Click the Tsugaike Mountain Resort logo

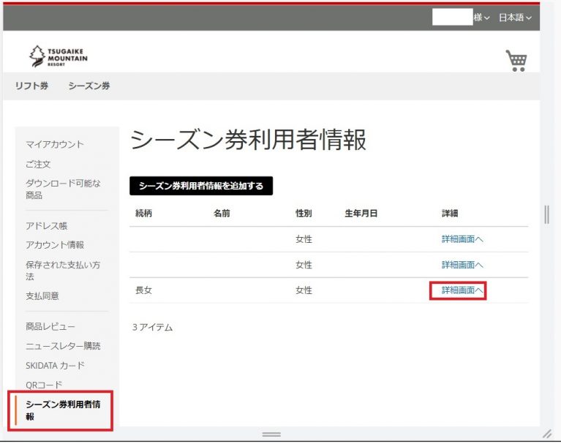(58, 56)
